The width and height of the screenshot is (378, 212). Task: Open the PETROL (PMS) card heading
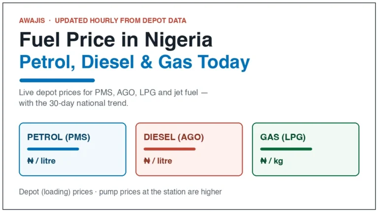coord(59,137)
